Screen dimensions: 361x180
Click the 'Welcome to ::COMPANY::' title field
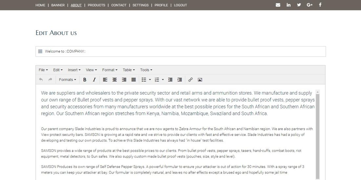(180, 51)
